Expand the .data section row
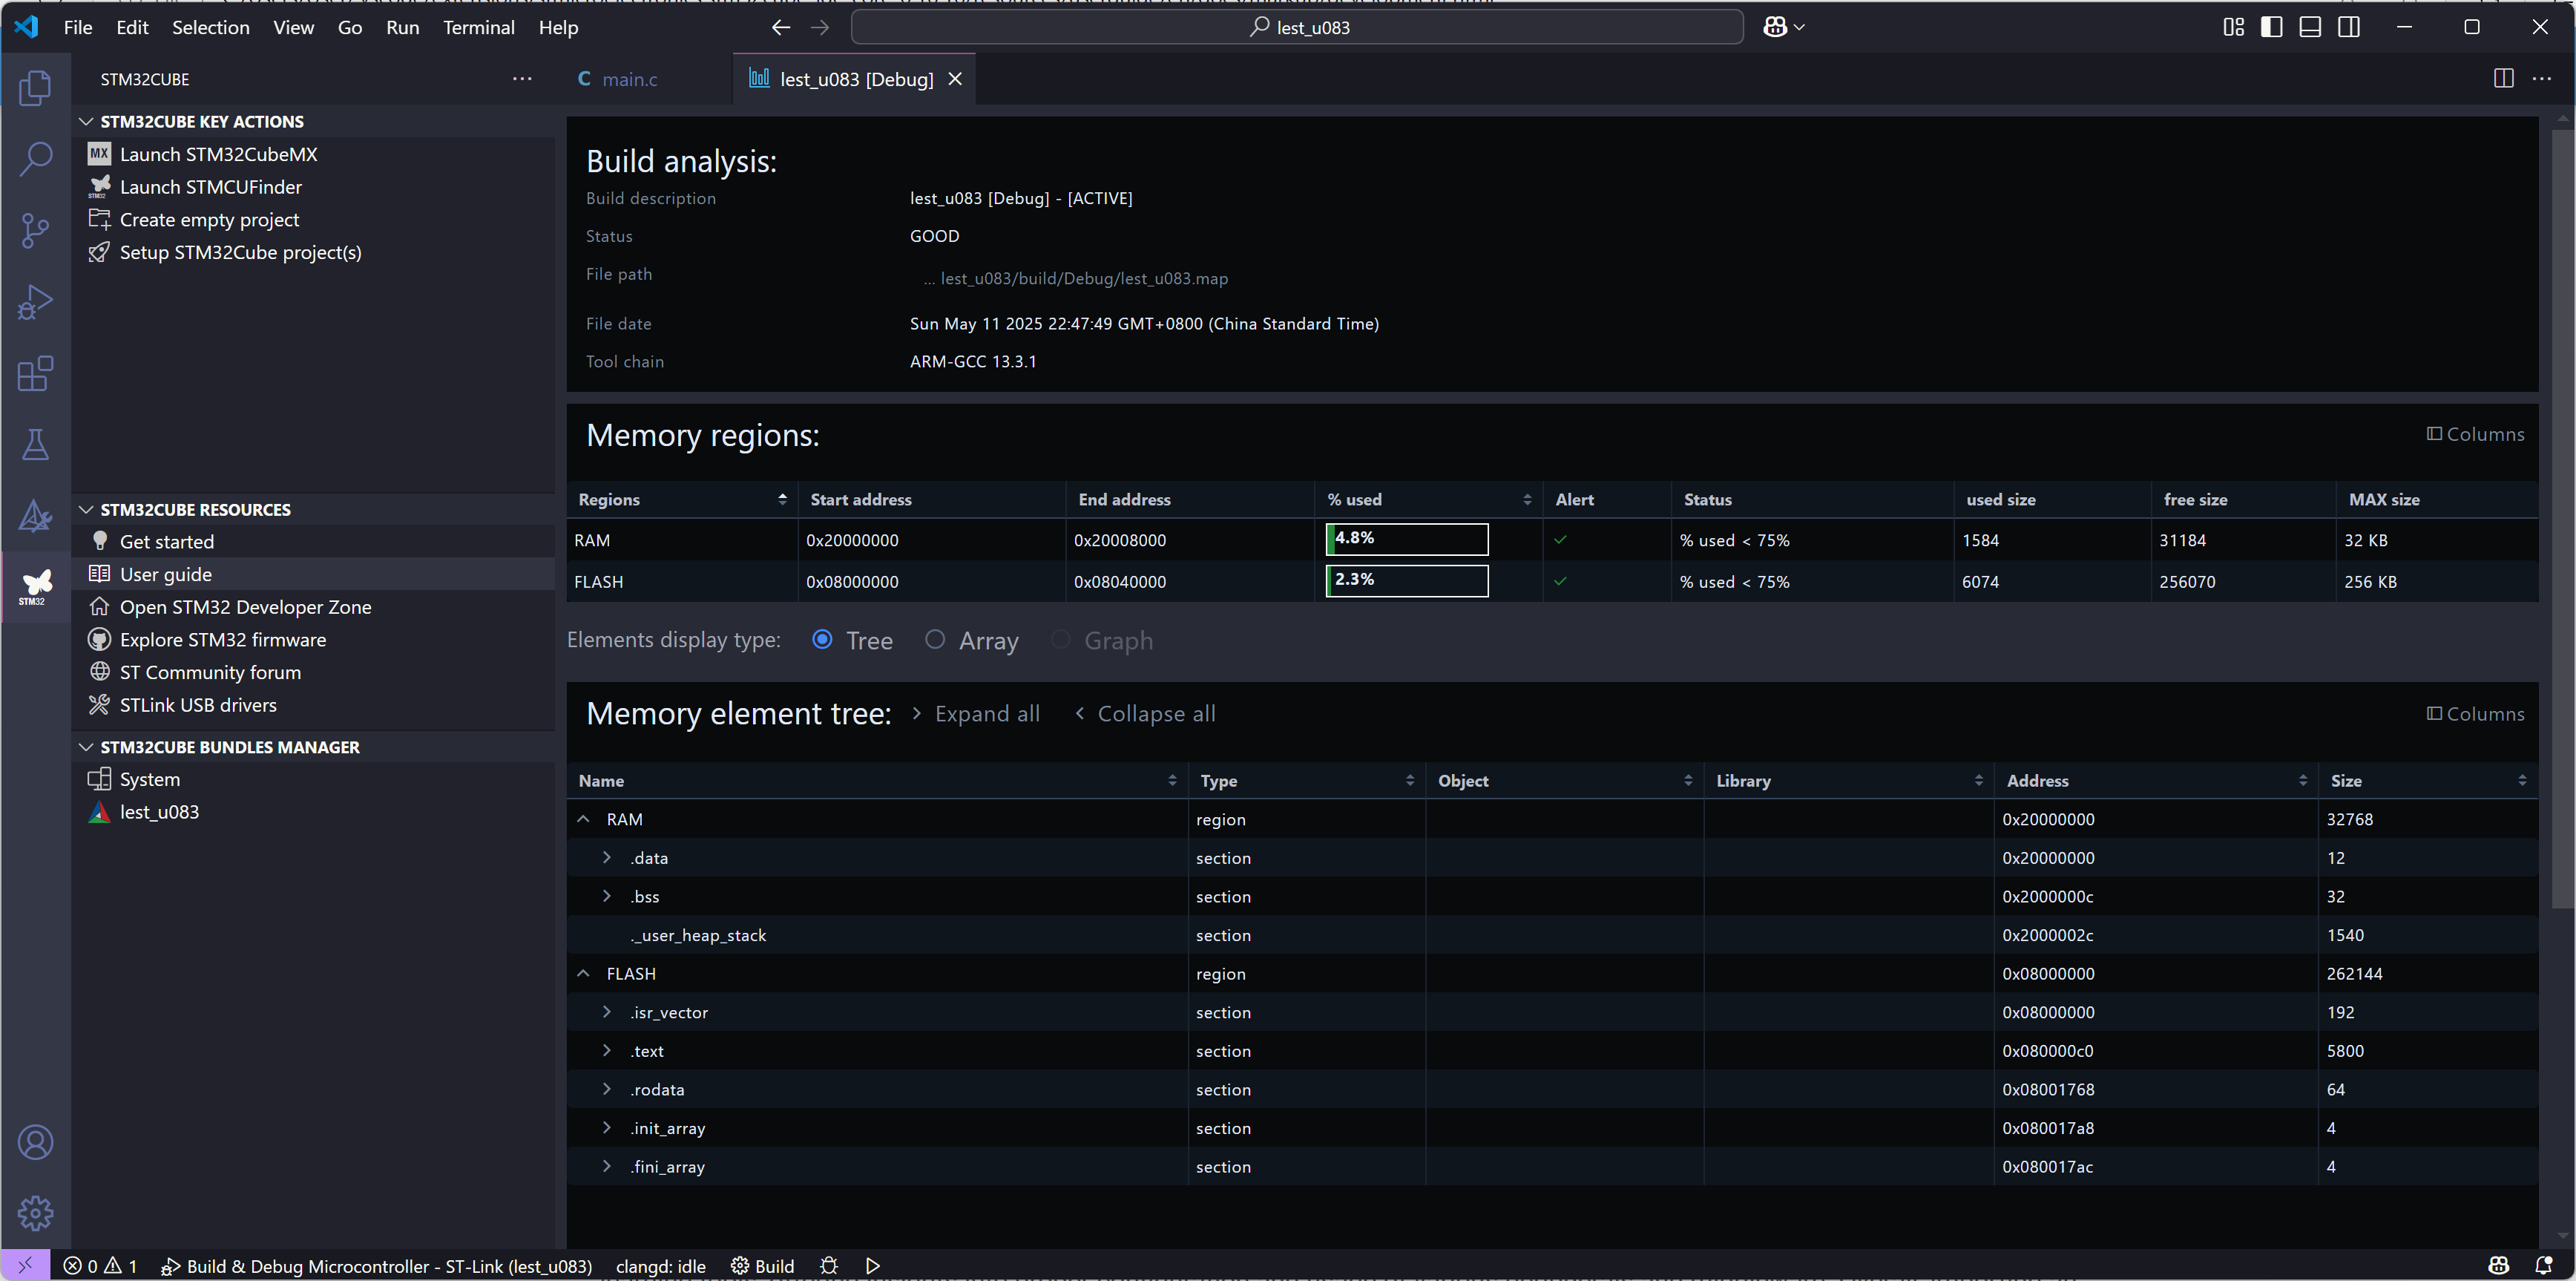Viewport: 2576px width, 1281px height. (607, 858)
